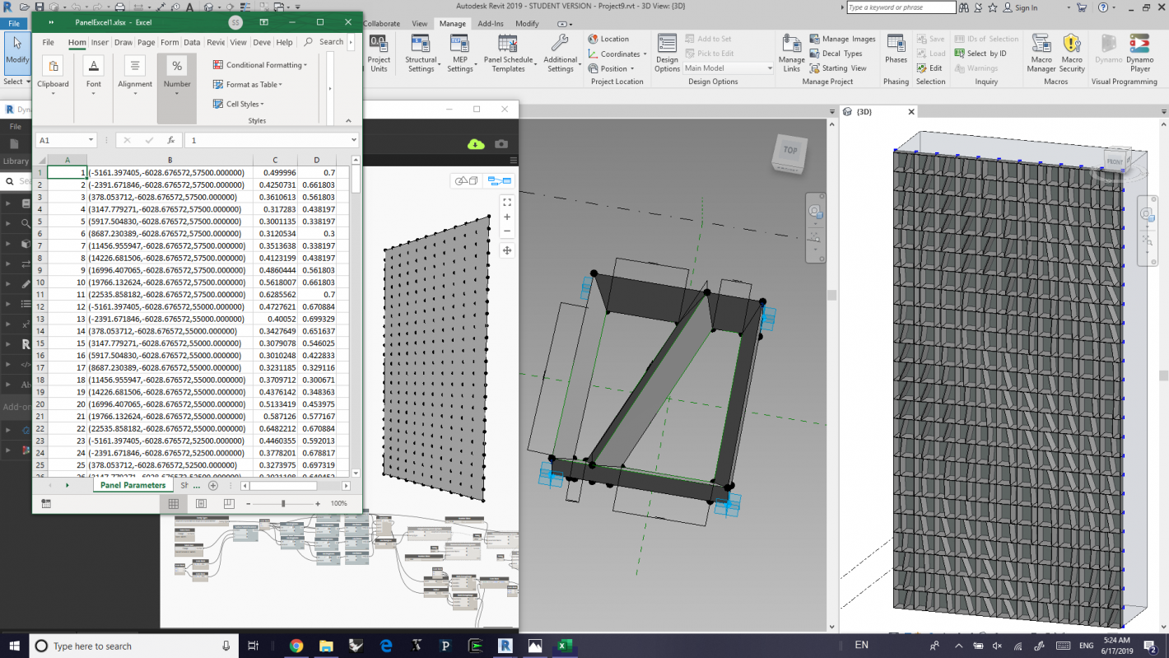Select the Panel Parameters sheet tab
Image resolution: width=1169 pixels, height=658 pixels.
tap(133, 485)
